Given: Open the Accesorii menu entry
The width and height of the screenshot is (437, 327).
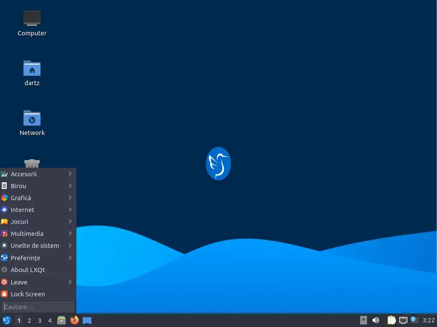Looking at the screenshot, I should point(38,174).
